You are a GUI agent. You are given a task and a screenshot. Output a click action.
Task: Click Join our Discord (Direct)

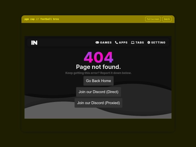(x=98, y=92)
